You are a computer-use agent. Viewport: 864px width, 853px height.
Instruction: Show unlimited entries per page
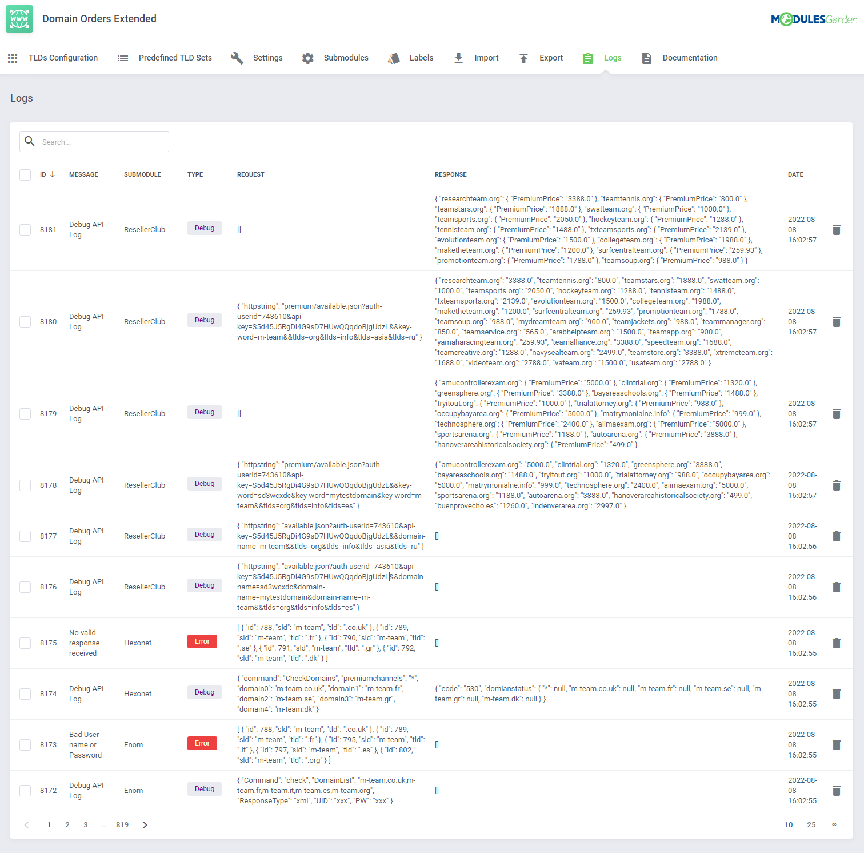tap(834, 825)
